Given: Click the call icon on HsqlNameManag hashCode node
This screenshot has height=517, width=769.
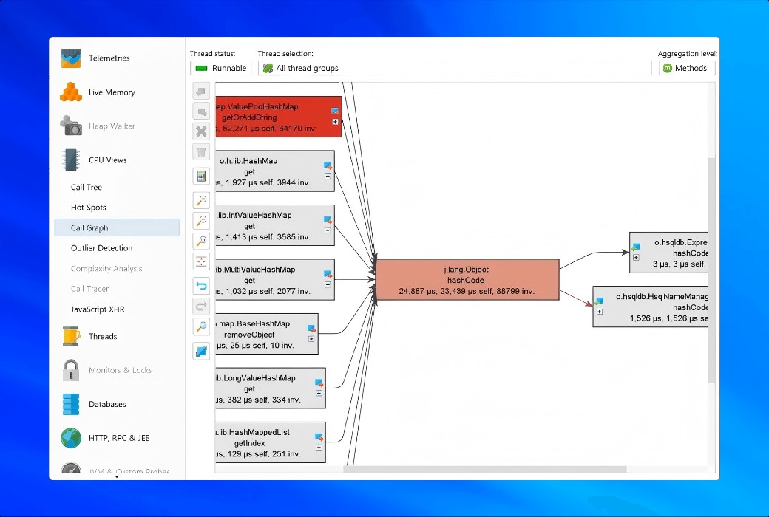Looking at the screenshot, I should (600, 302).
